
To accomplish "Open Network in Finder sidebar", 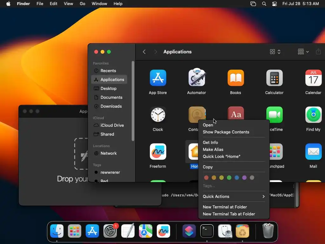I will (109, 153).
